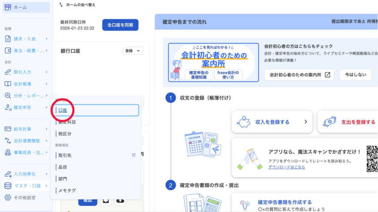Click the 給与計算 card icon
378x212 pixels.
(x=8, y=129)
